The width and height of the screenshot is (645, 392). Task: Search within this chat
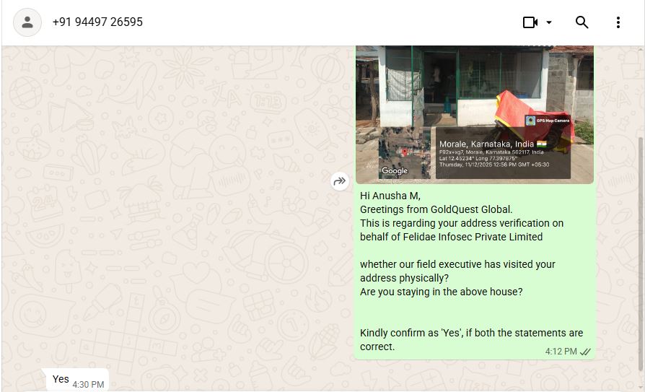click(582, 22)
